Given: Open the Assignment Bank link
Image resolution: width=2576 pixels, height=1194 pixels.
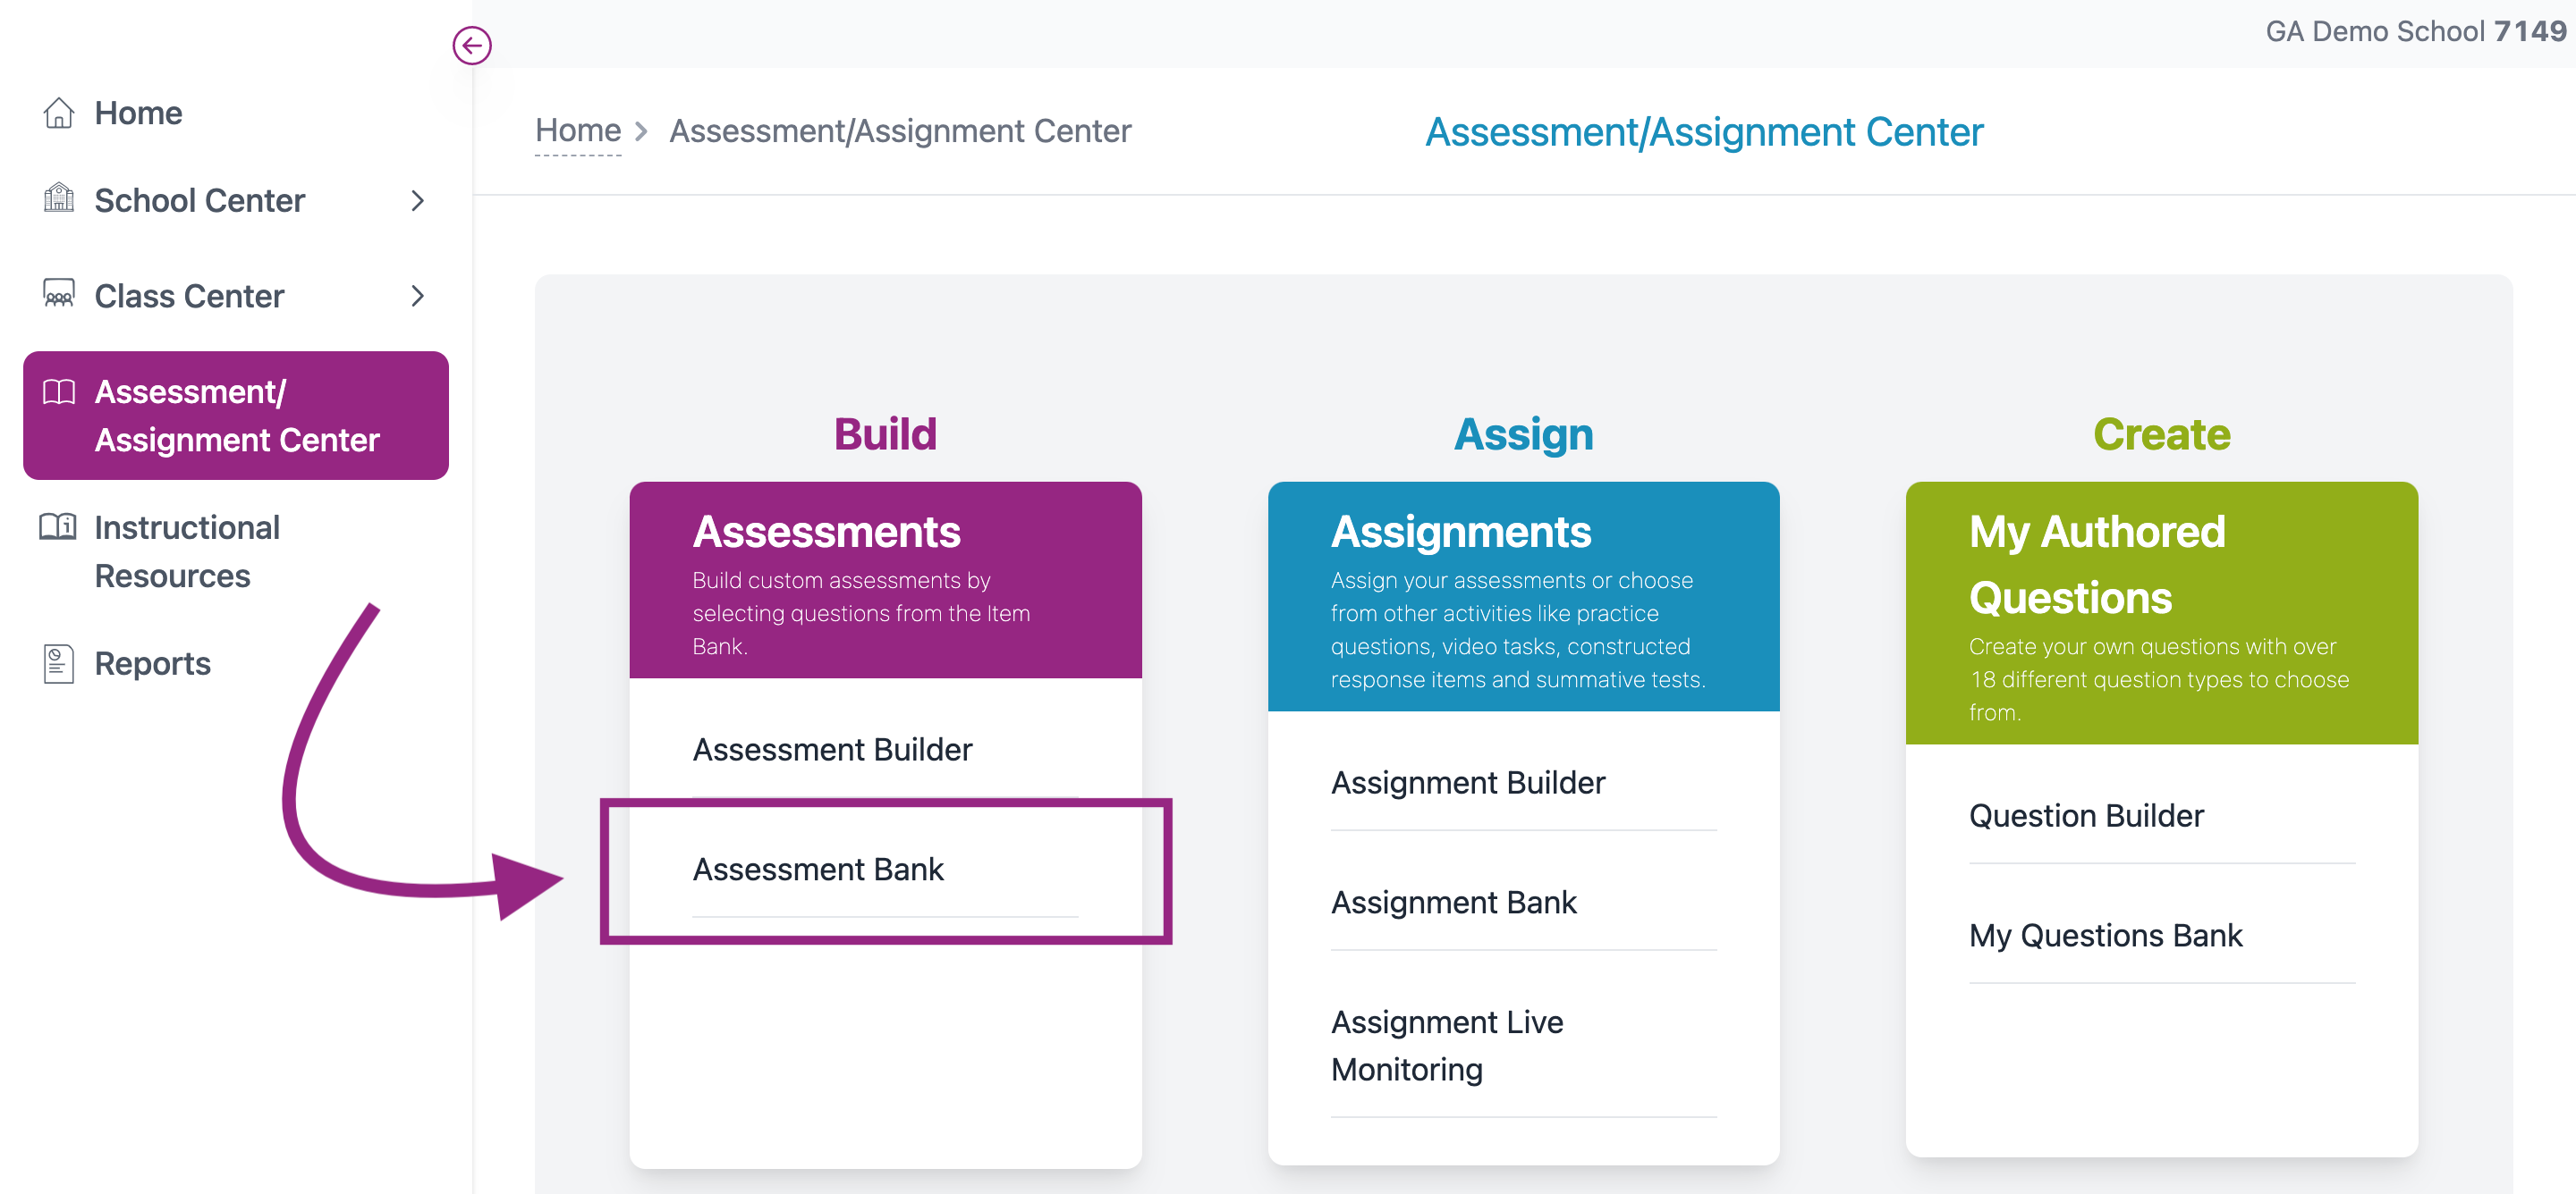Looking at the screenshot, I should click(1453, 903).
